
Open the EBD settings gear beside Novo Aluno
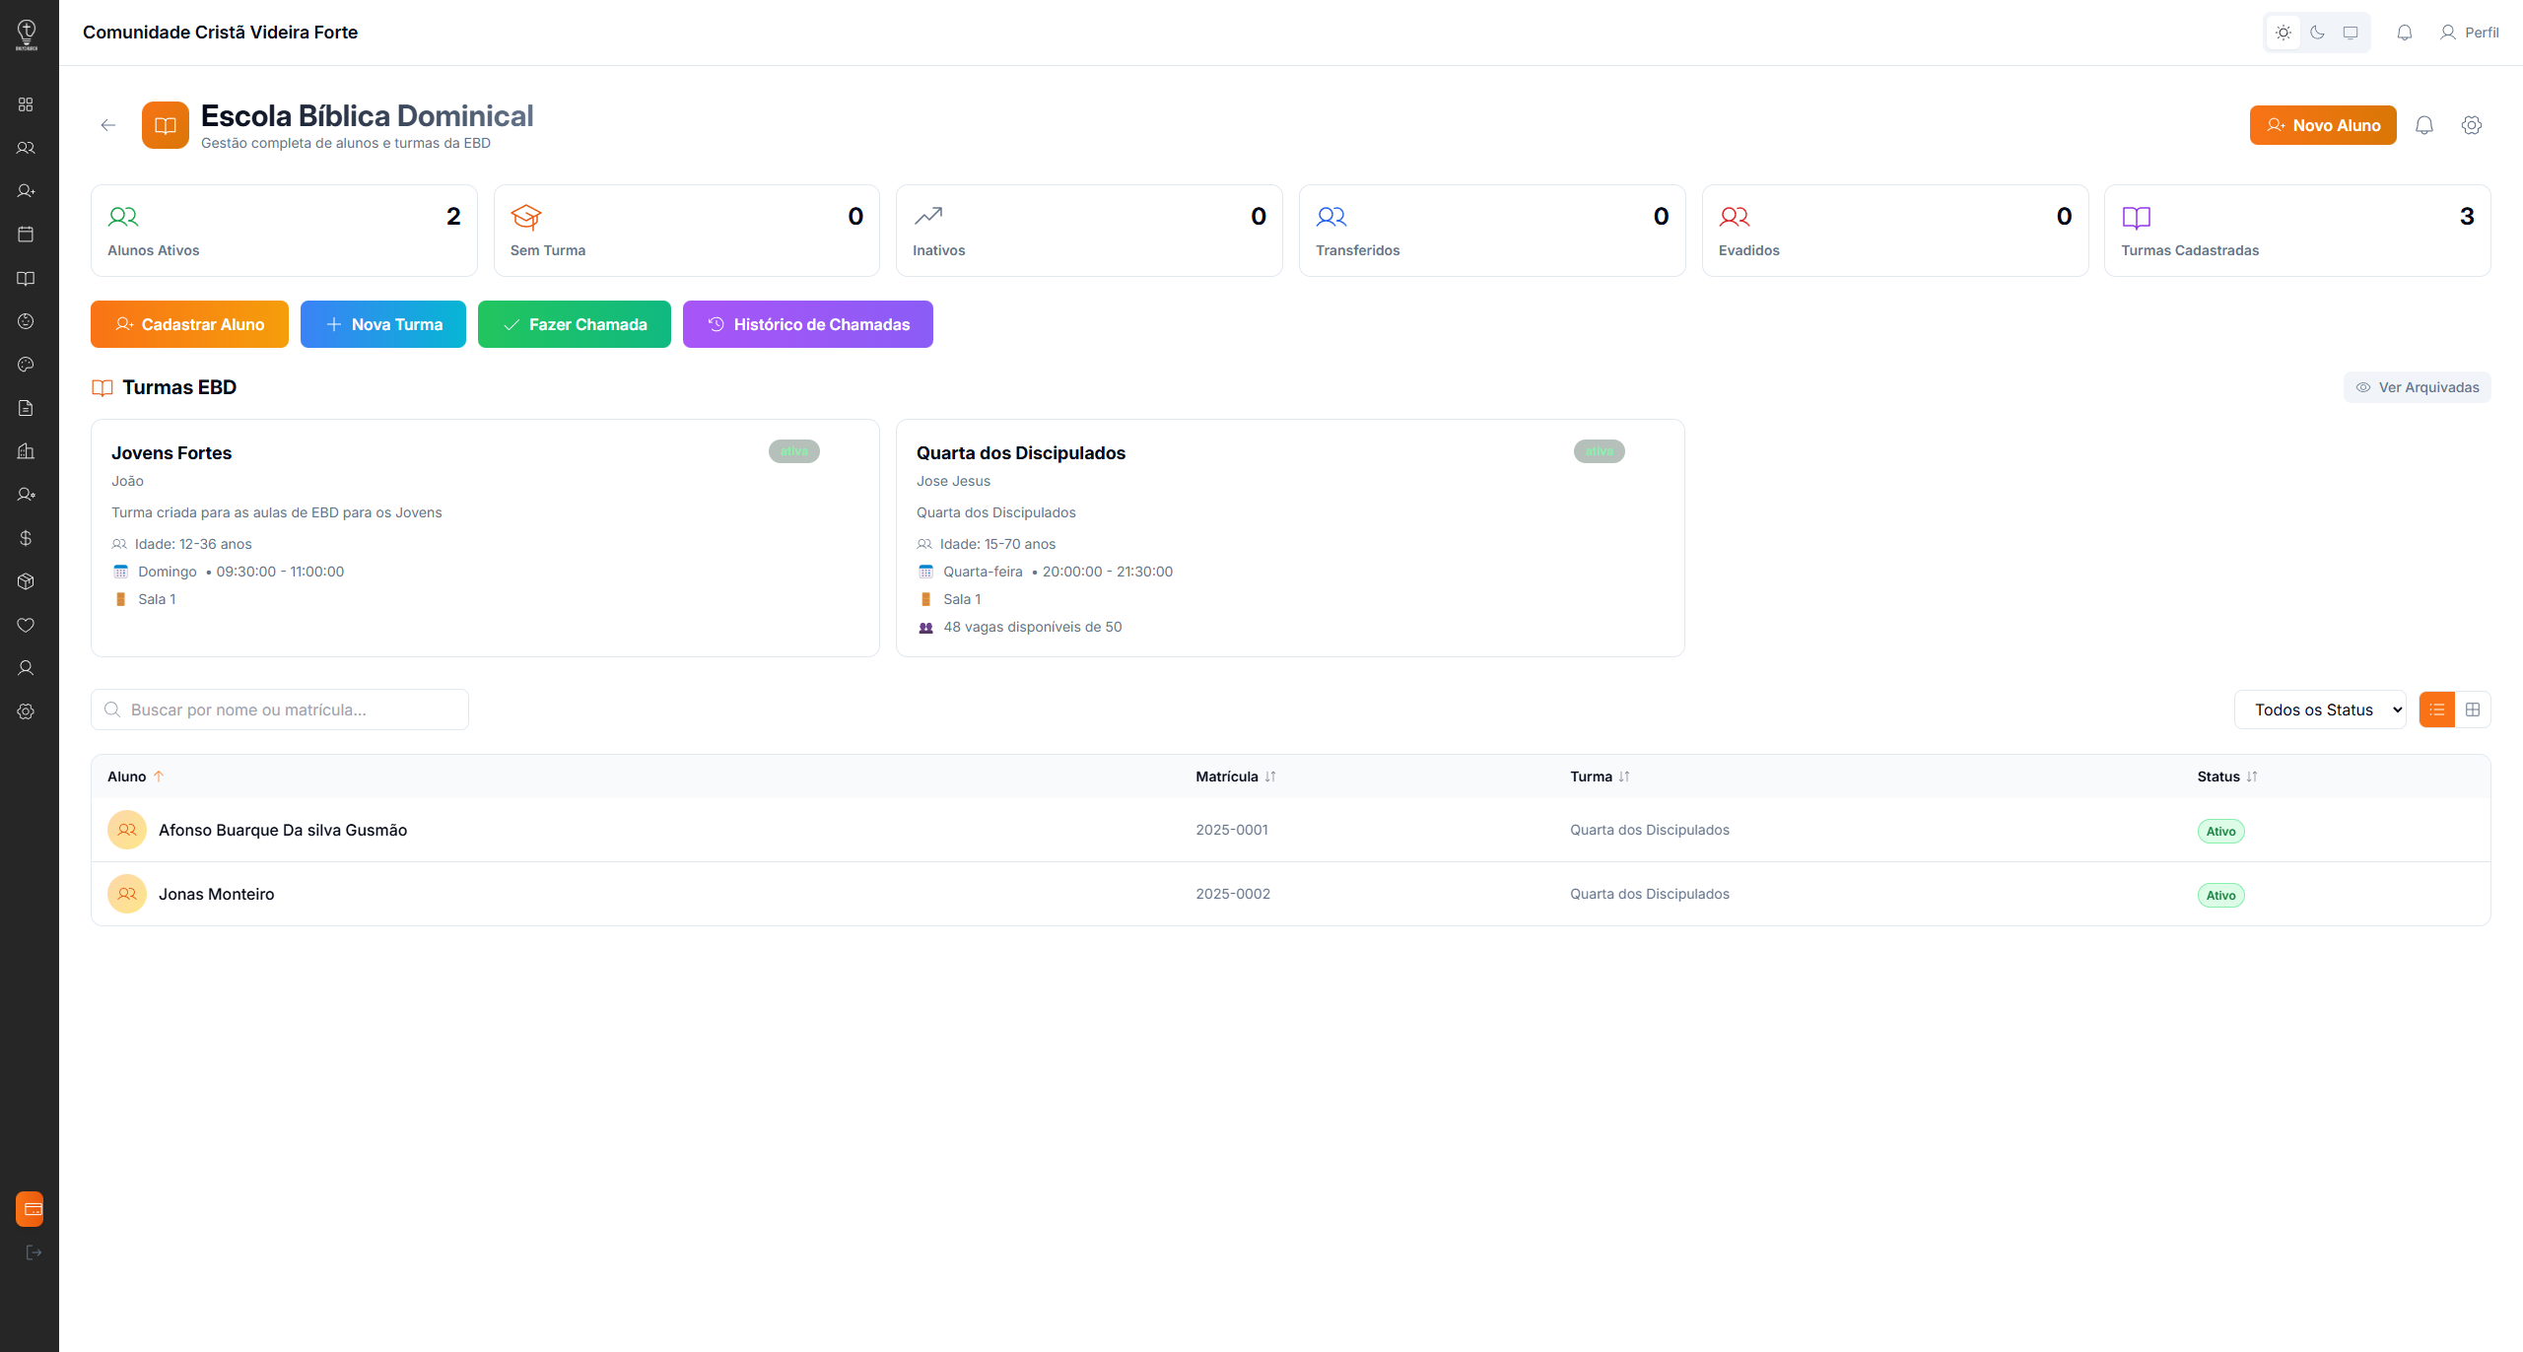pyautogui.click(x=2472, y=125)
